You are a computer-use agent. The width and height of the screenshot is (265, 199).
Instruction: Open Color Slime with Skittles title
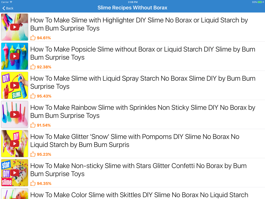point(139,195)
